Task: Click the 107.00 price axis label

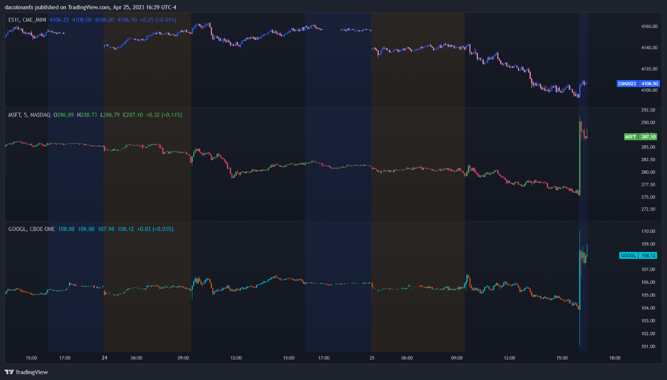Action: pyautogui.click(x=648, y=270)
